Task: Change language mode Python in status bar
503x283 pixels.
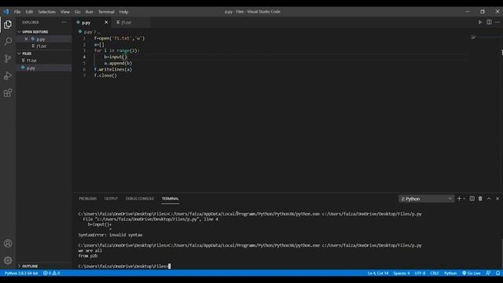Action: 450,273
